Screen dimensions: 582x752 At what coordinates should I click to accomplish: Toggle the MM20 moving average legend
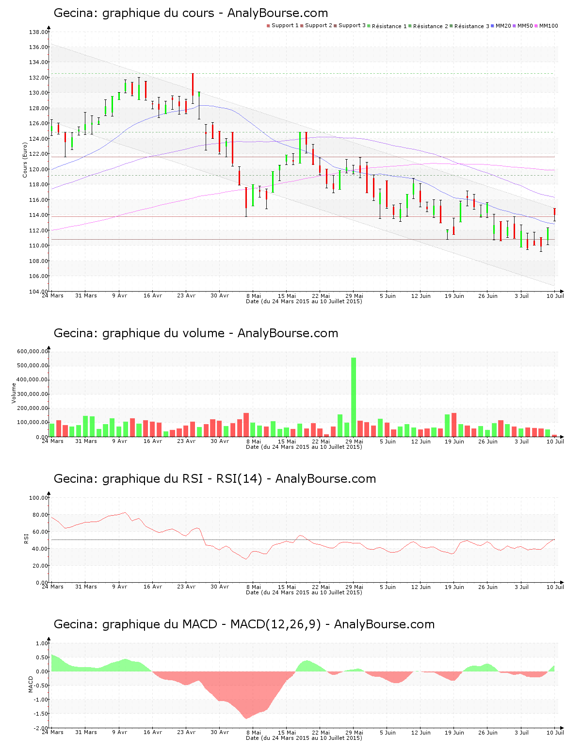click(503, 26)
